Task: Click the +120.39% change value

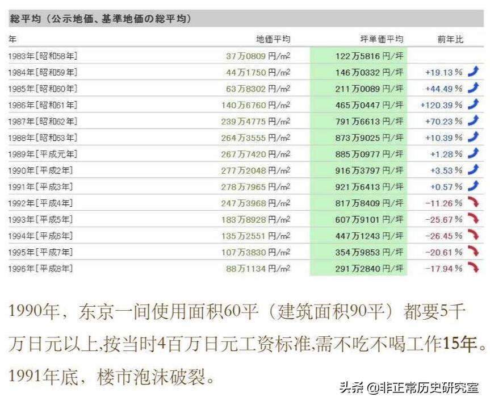Action: coord(441,105)
